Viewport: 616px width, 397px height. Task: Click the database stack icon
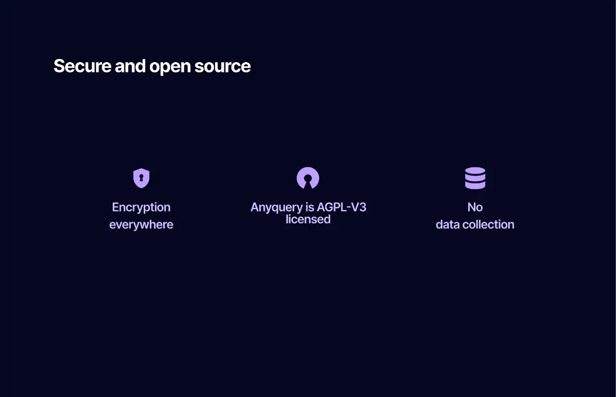(x=475, y=178)
